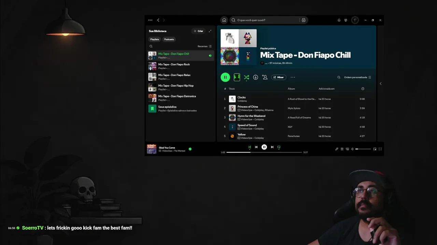Image resolution: width=437 pixels, height=245 pixels.
Task: Open album 'A Rush of Blood to the He…'
Action: 302,99
